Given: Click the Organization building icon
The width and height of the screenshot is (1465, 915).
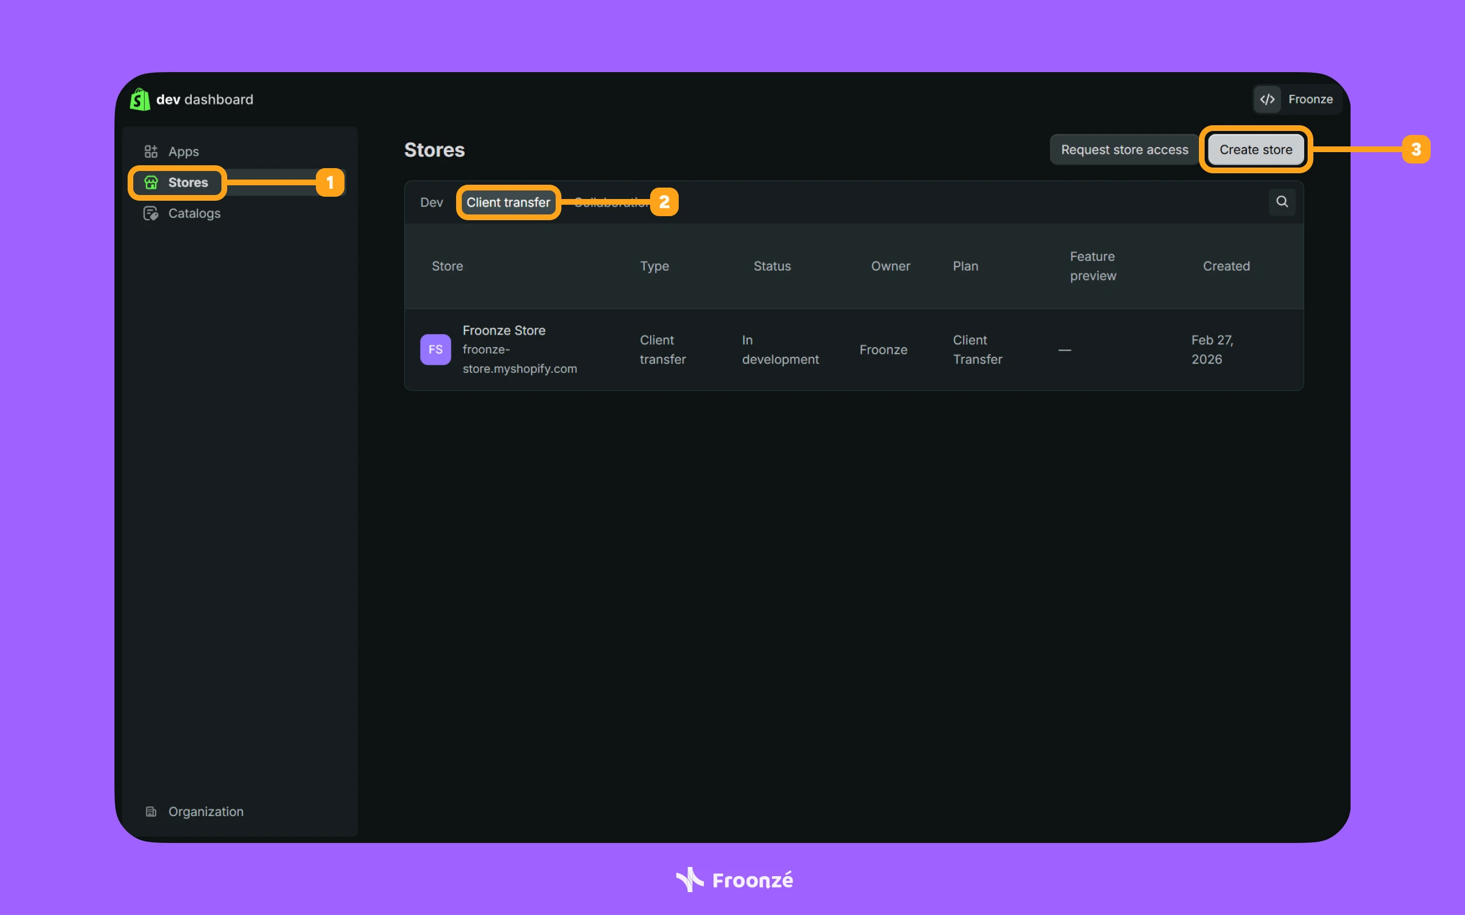Looking at the screenshot, I should pos(151,811).
